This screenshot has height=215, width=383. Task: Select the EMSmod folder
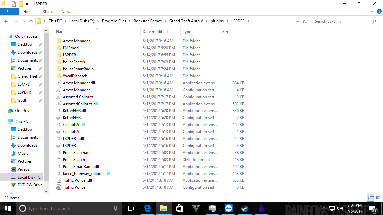(x=70, y=48)
